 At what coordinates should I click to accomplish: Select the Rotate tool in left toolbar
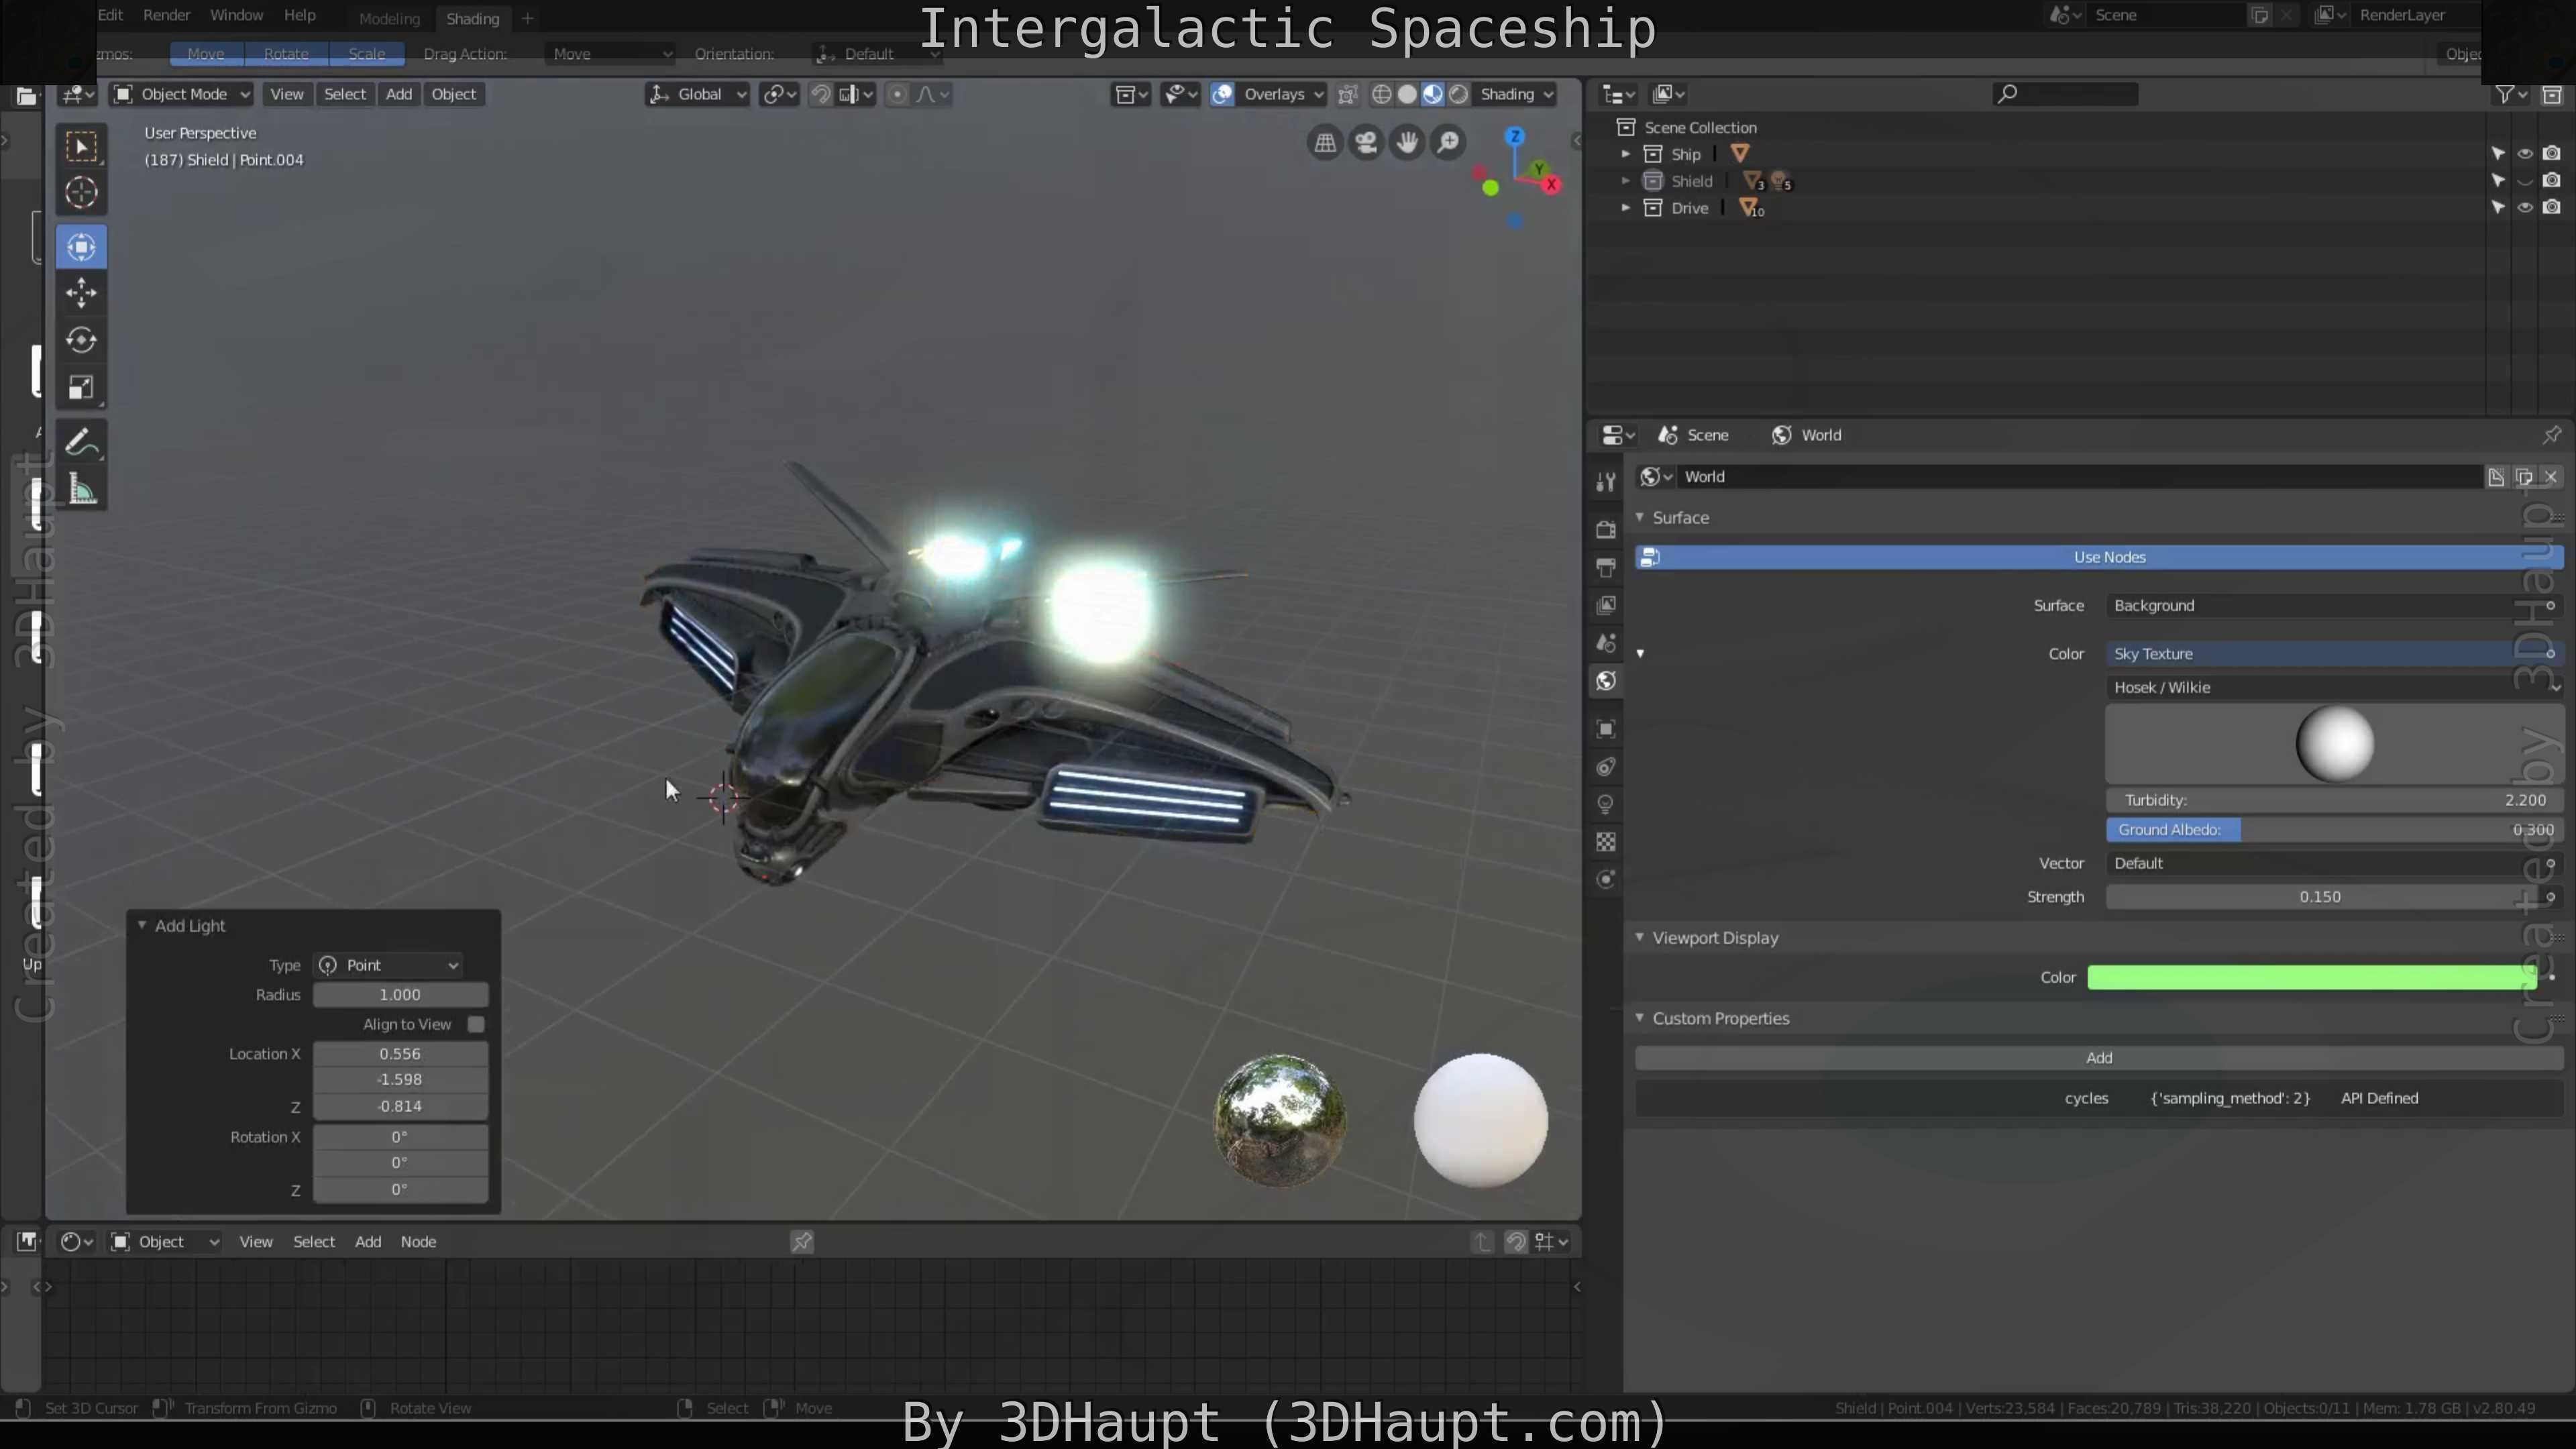(x=81, y=340)
